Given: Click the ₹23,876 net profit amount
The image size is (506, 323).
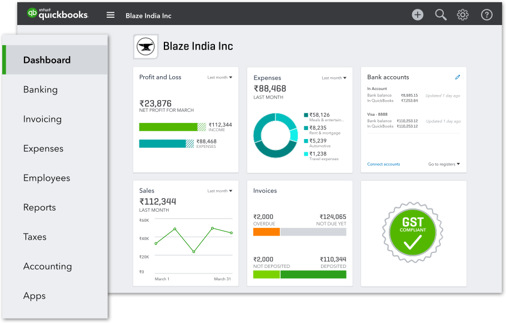Looking at the screenshot, I should pyautogui.click(x=155, y=103).
